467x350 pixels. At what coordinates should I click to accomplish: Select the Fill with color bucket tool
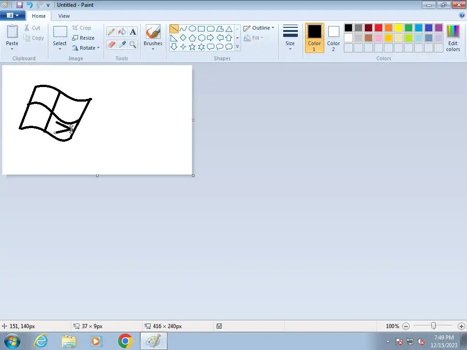pyautogui.click(x=122, y=31)
